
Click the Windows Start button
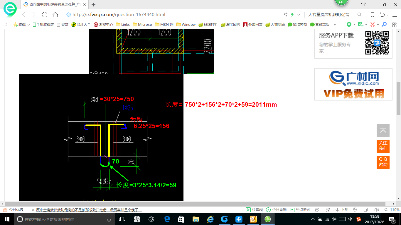tap(7, 219)
